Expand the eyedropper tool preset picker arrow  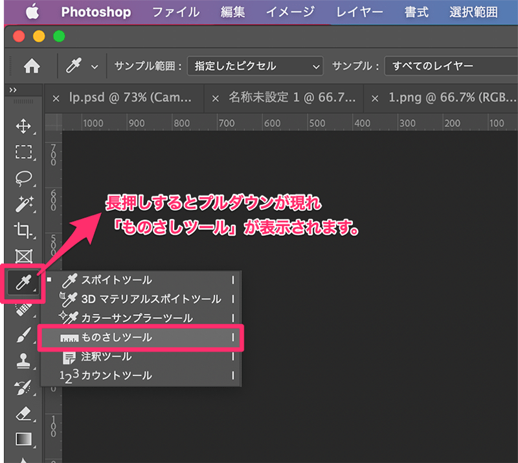tap(95, 67)
